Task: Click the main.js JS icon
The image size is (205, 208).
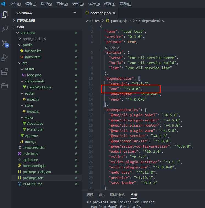Action: pyautogui.click(x=22, y=142)
